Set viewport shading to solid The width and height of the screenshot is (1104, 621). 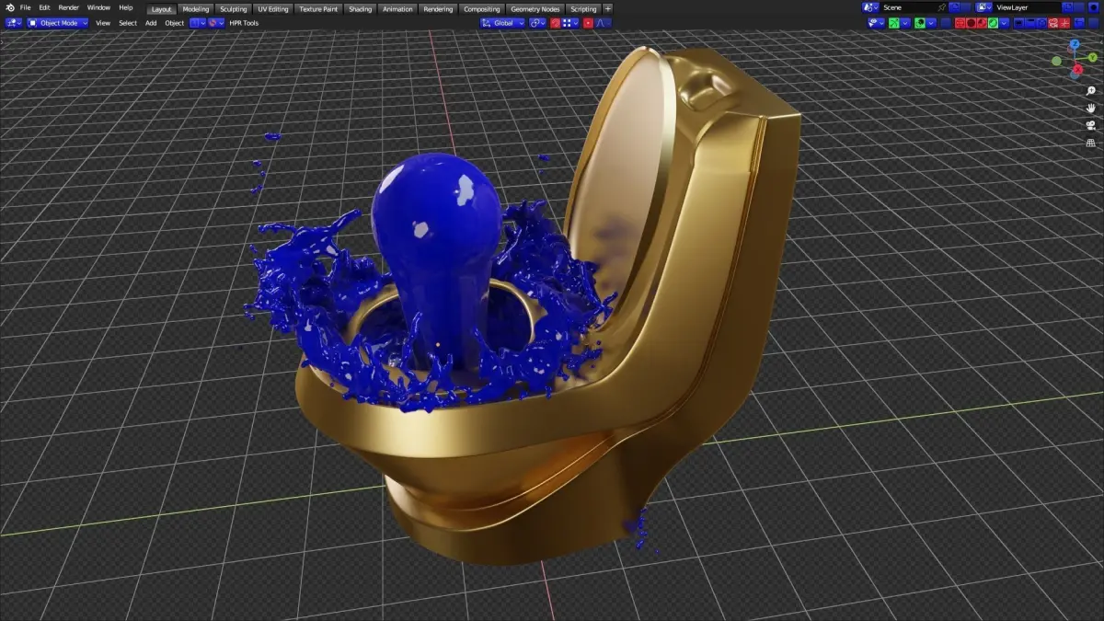point(972,23)
